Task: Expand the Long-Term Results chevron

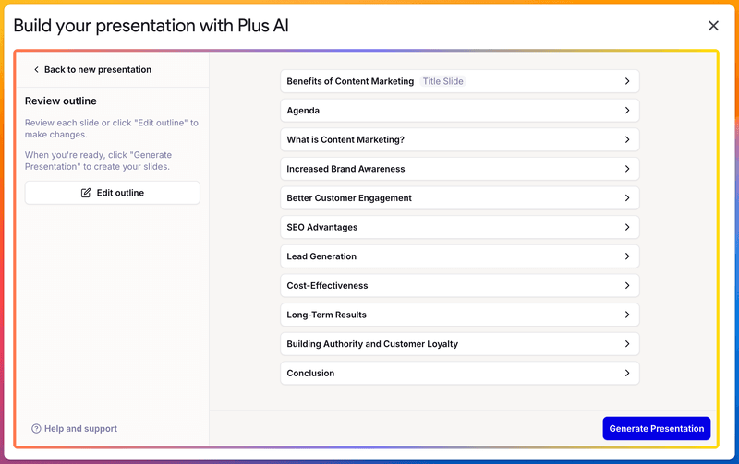Action: [627, 315]
